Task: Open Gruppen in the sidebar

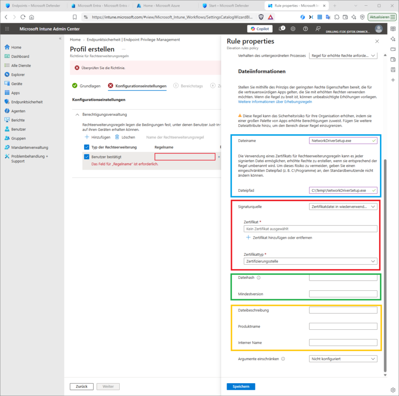Action: click(x=15, y=139)
